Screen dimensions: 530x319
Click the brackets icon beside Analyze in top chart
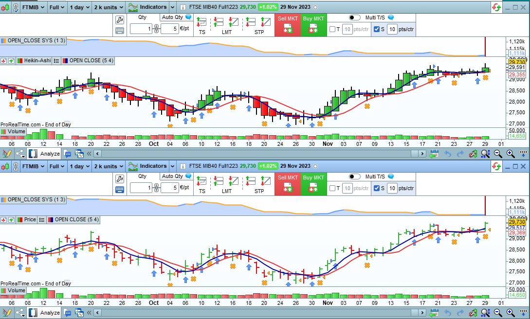click(33, 154)
